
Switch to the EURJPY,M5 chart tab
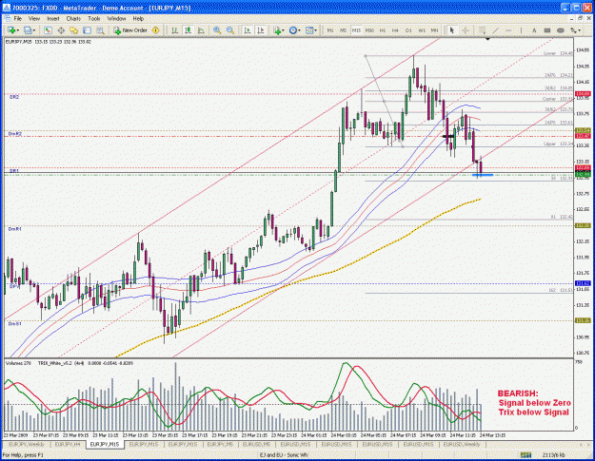point(222,444)
